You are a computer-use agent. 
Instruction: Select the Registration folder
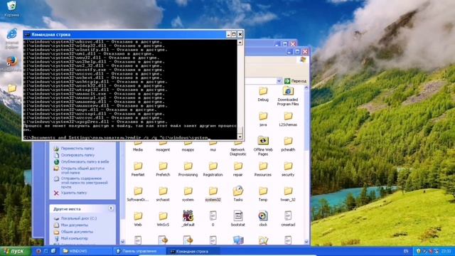point(213,169)
